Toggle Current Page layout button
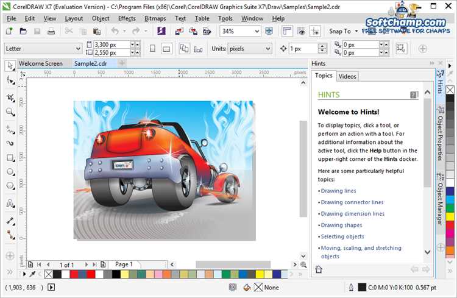Viewport: 457px width, 298px height. (x=198, y=49)
